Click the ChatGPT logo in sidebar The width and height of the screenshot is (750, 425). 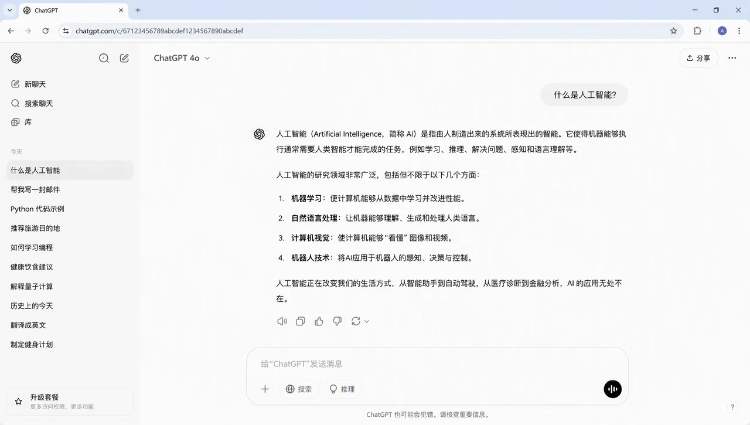(16, 58)
